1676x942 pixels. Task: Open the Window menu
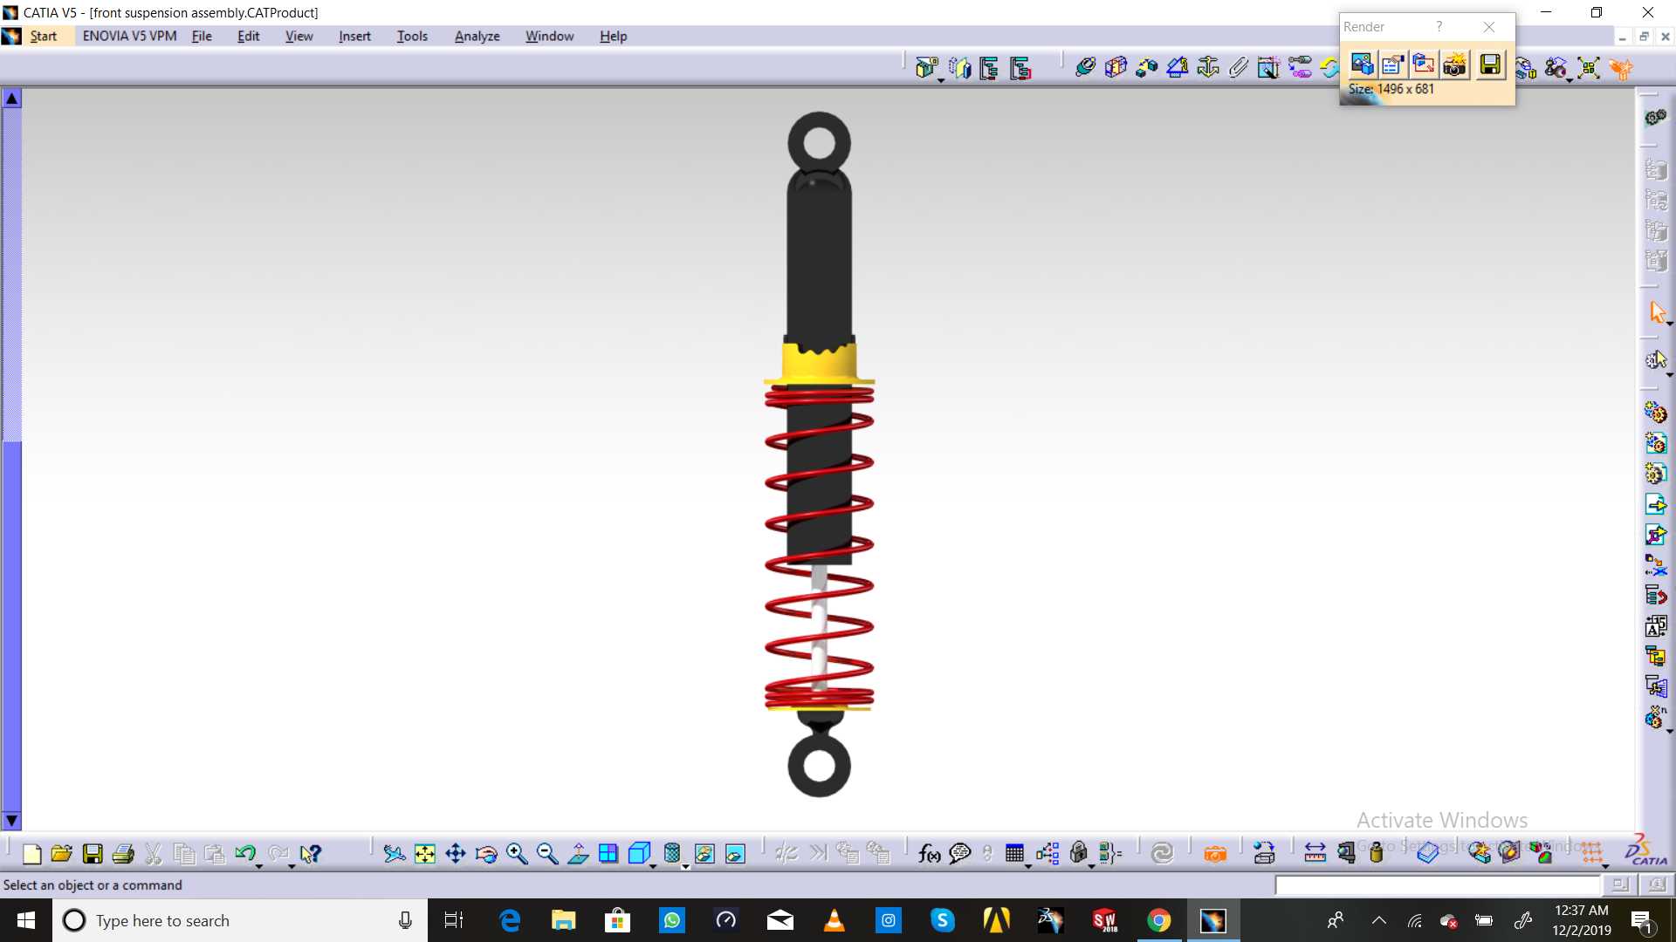pos(549,37)
